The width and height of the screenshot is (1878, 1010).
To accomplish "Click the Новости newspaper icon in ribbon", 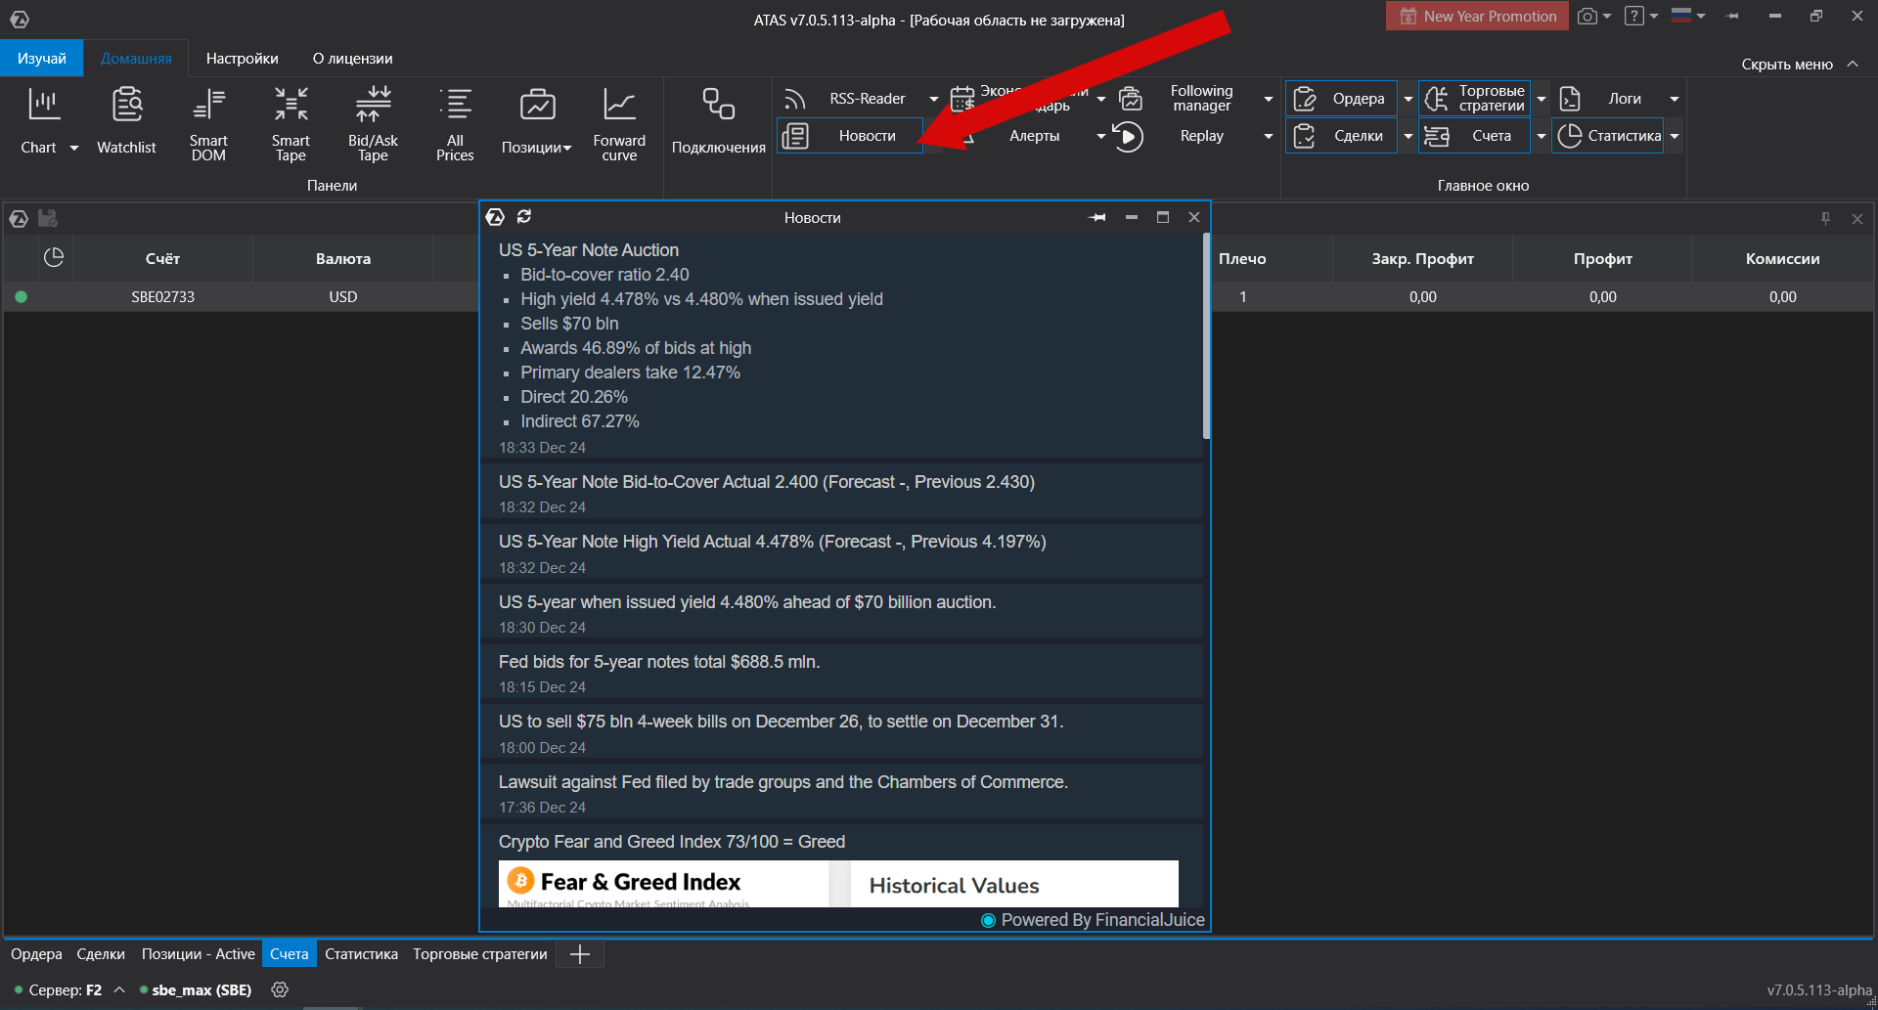I will 795,136.
